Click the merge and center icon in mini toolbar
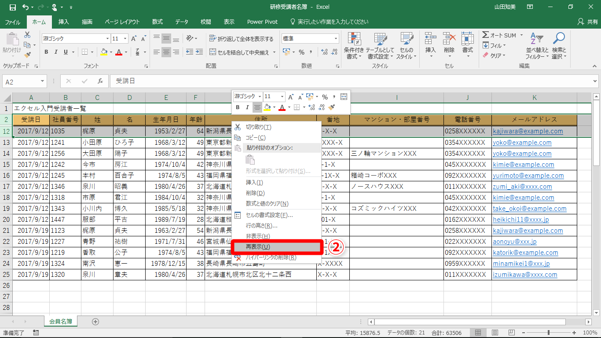Image resolution: width=601 pixels, height=338 pixels. coord(344,96)
